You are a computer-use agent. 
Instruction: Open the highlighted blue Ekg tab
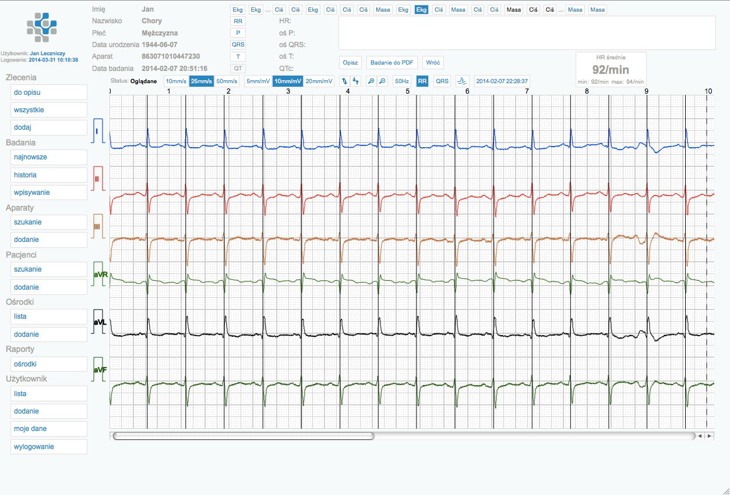(x=421, y=10)
